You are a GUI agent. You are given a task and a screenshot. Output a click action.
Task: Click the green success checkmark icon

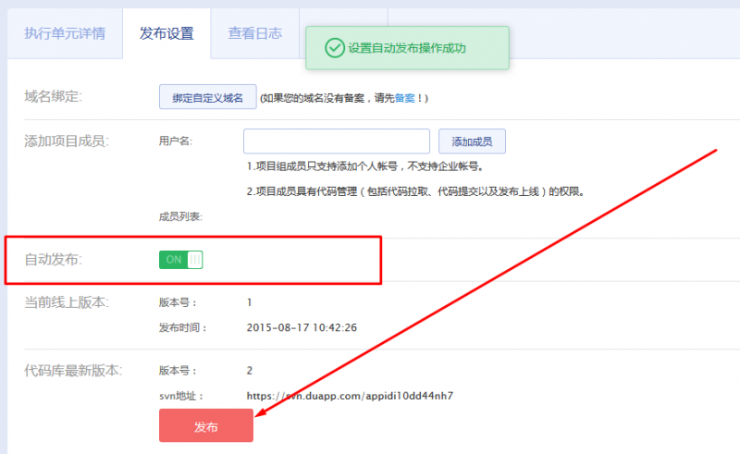coord(332,48)
